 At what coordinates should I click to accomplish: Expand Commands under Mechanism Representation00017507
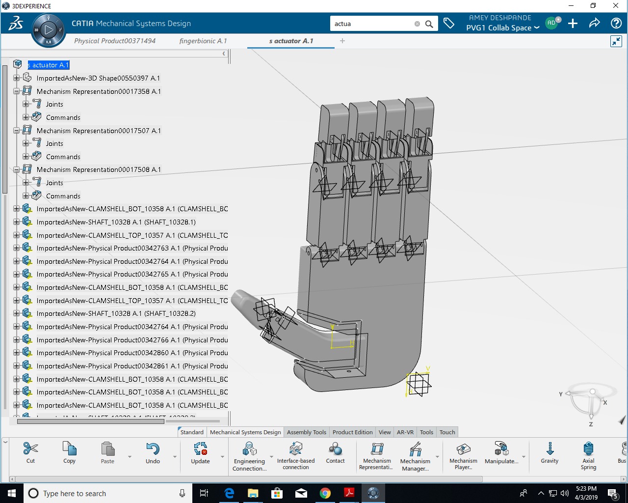tap(26, 157)
